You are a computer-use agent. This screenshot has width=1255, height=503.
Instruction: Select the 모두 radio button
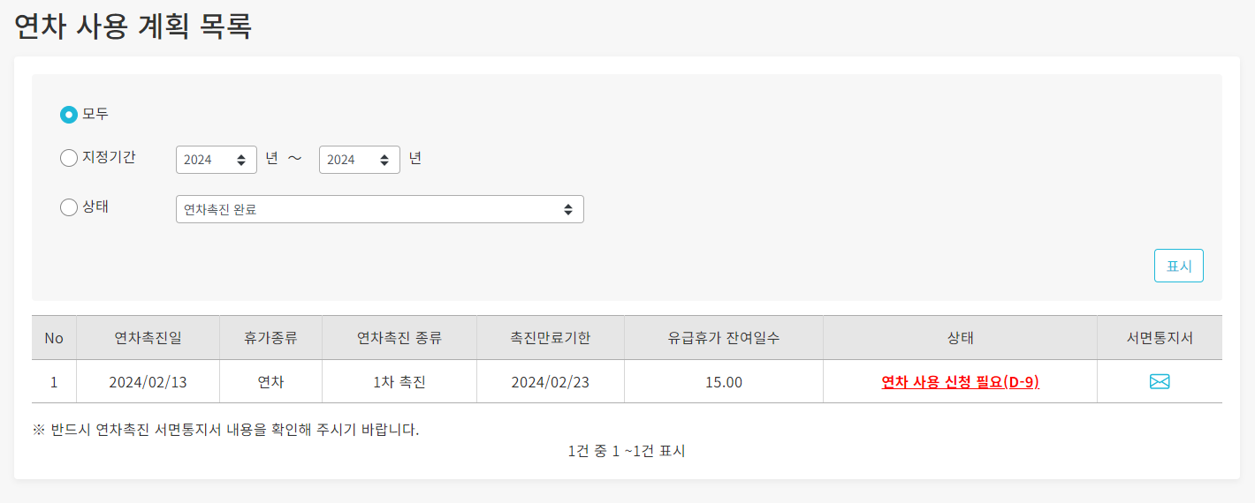(x=69, y=115)
